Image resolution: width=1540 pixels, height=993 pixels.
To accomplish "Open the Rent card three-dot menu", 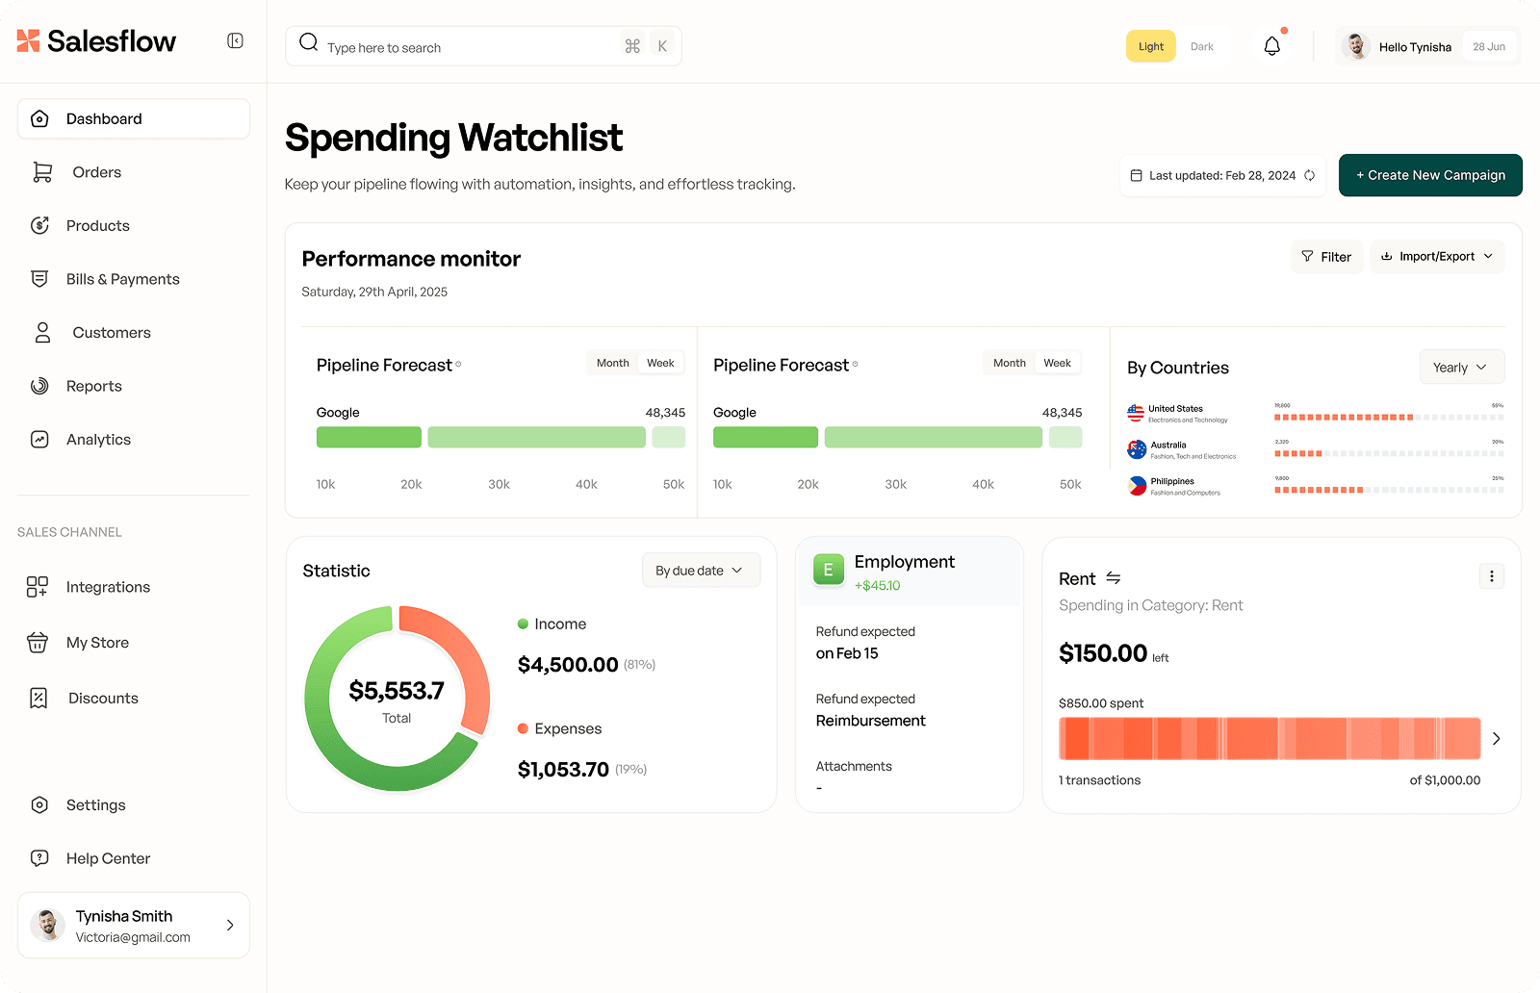I will pos(1492,576).
